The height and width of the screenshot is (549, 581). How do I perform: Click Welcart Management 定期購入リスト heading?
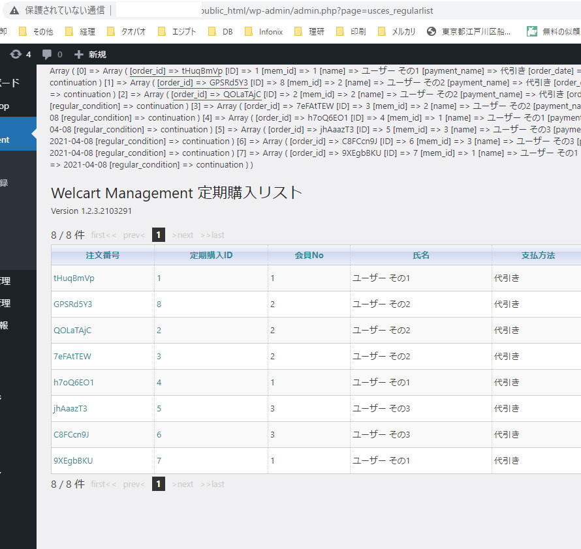[176, 193]
